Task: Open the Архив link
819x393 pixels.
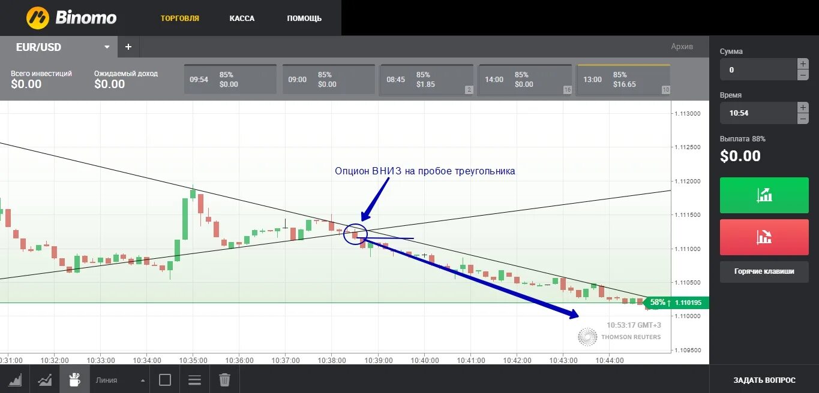Action: [682, 47]
